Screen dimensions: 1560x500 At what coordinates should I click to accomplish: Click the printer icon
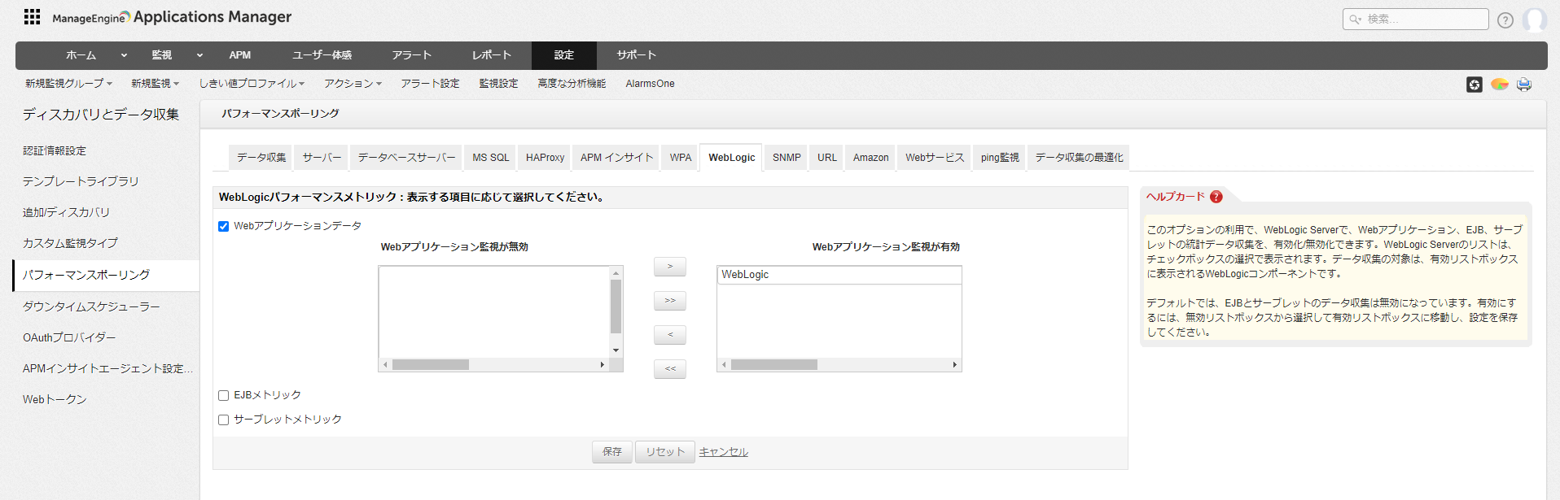(1524, 85)
